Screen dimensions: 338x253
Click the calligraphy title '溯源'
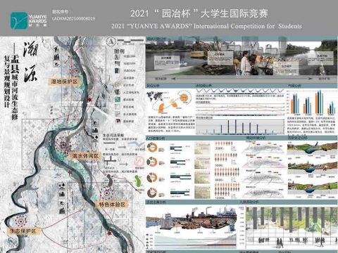[30, 63]
